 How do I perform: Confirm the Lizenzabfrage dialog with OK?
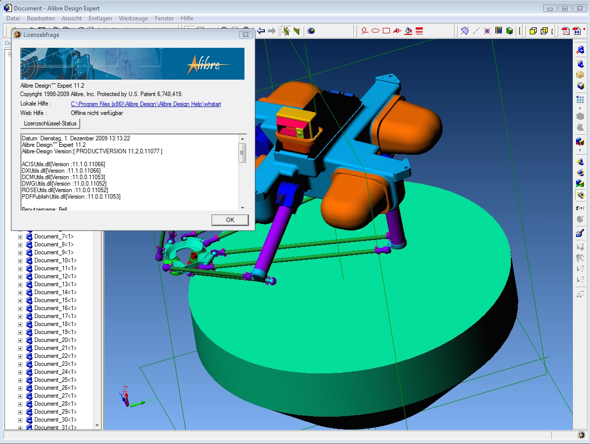coord(230,220)
